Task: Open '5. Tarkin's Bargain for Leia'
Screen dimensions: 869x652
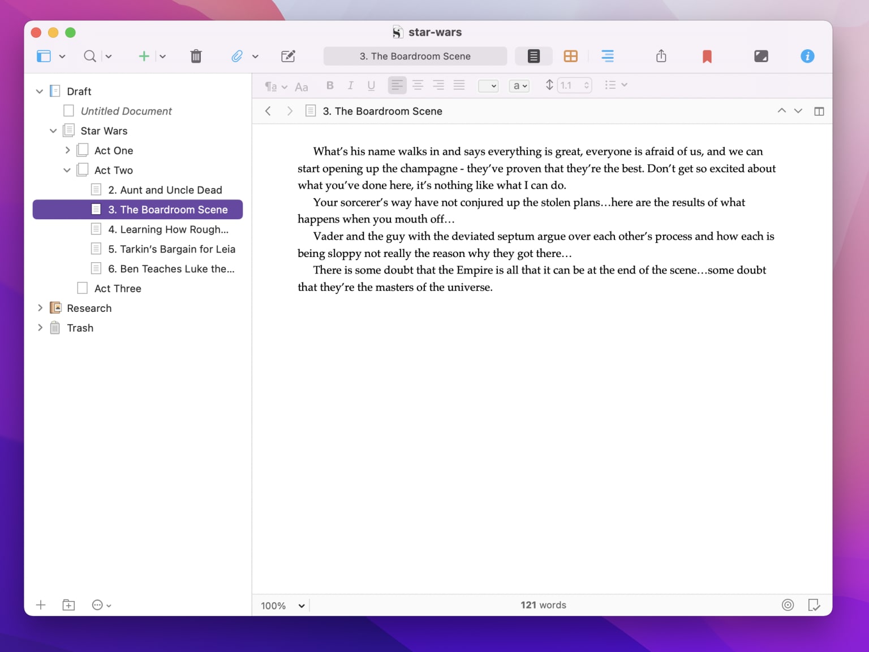Action: (x=138, y=249)
